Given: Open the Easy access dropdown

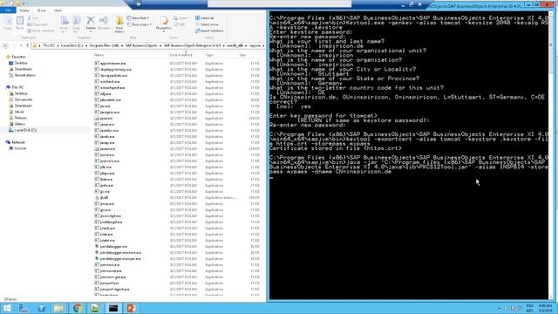Looking at the screenshot, I should [x=139, y=24].
